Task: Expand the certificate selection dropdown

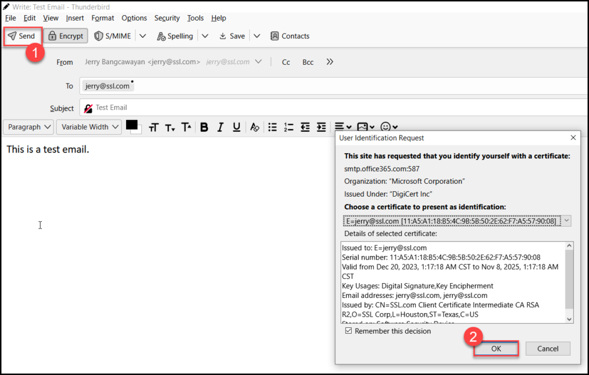Action: click(566, 221)
